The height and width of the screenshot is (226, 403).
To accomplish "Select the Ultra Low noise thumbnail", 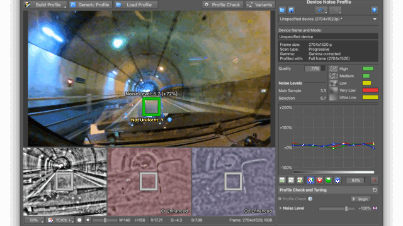I will 333,97.
